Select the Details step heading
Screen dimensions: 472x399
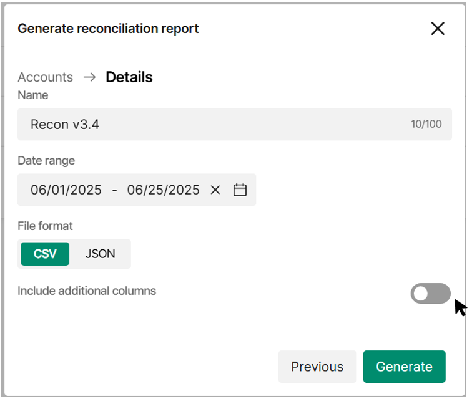[129, 77]
